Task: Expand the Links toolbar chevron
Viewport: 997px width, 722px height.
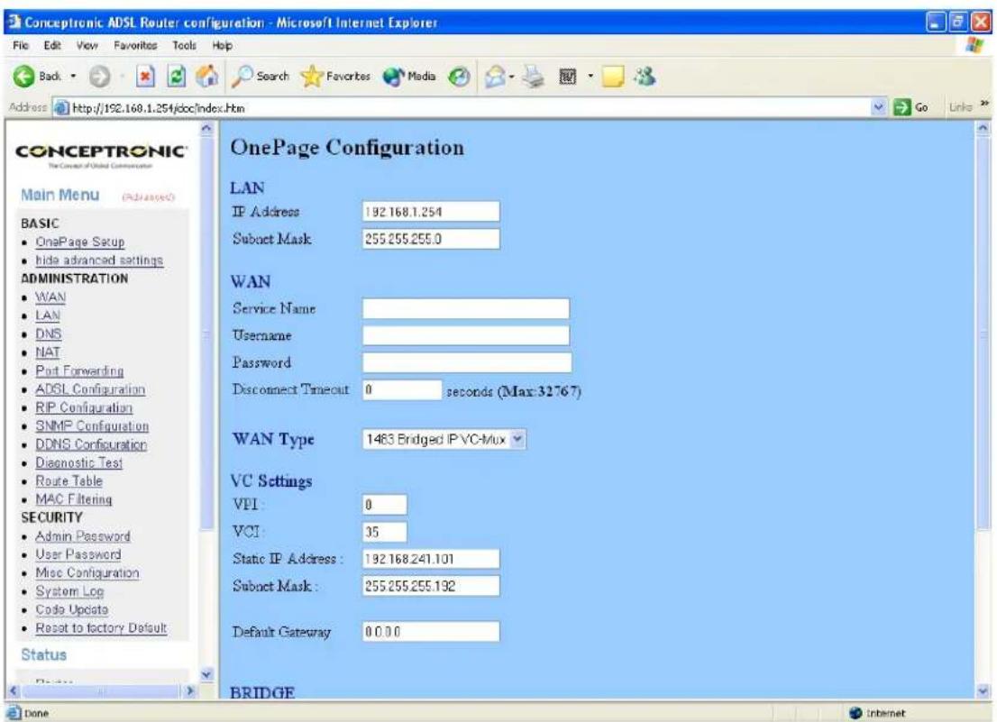Action: click(x=985, y=104)
